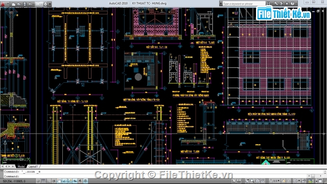The height and width of the screenshot is (184, 327).
Task: Click the Plot printer icon
Action: click(45, 4)
